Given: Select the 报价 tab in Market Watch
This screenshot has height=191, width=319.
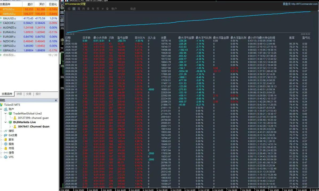Looking at the screenshot, I should (x=38, y=94).
